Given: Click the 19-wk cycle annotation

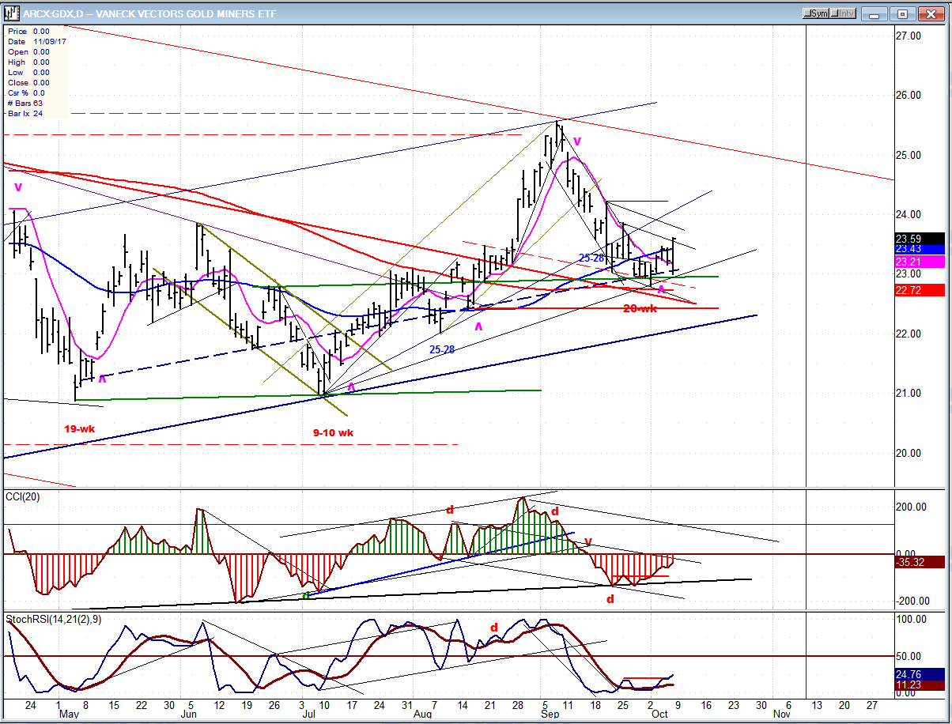Looking at the screenshot, I should click(x=81, y=428).
